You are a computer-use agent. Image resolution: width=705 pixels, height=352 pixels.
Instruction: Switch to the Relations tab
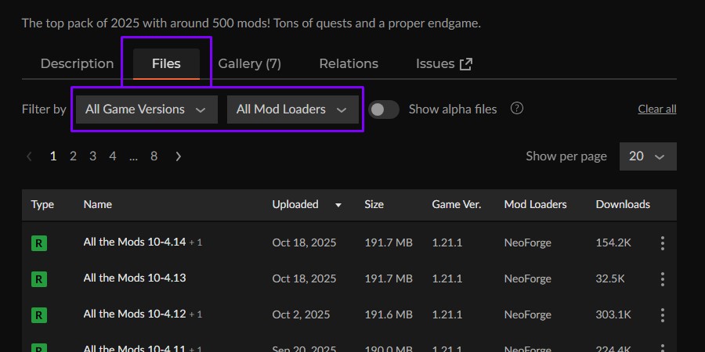pyautogui.click(x=349, y=64)
